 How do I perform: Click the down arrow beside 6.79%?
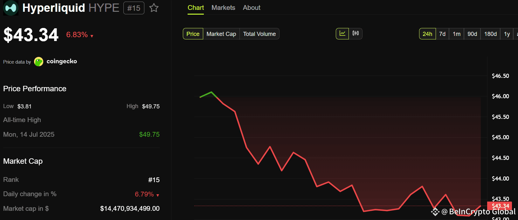[x=158, y=195]
